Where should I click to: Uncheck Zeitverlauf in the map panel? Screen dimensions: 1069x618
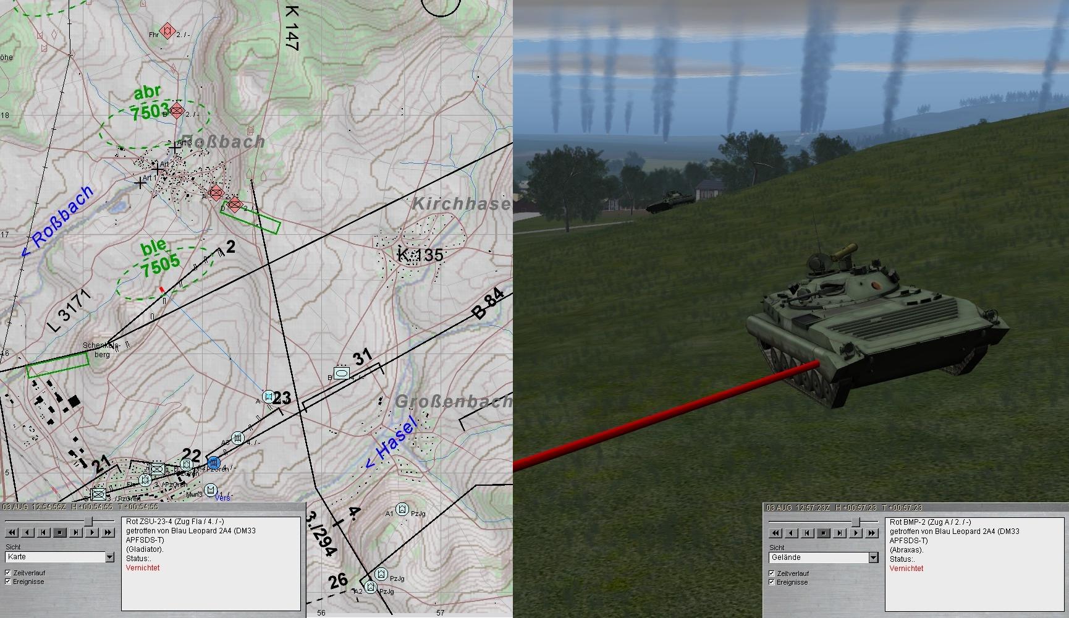[8, 573]
